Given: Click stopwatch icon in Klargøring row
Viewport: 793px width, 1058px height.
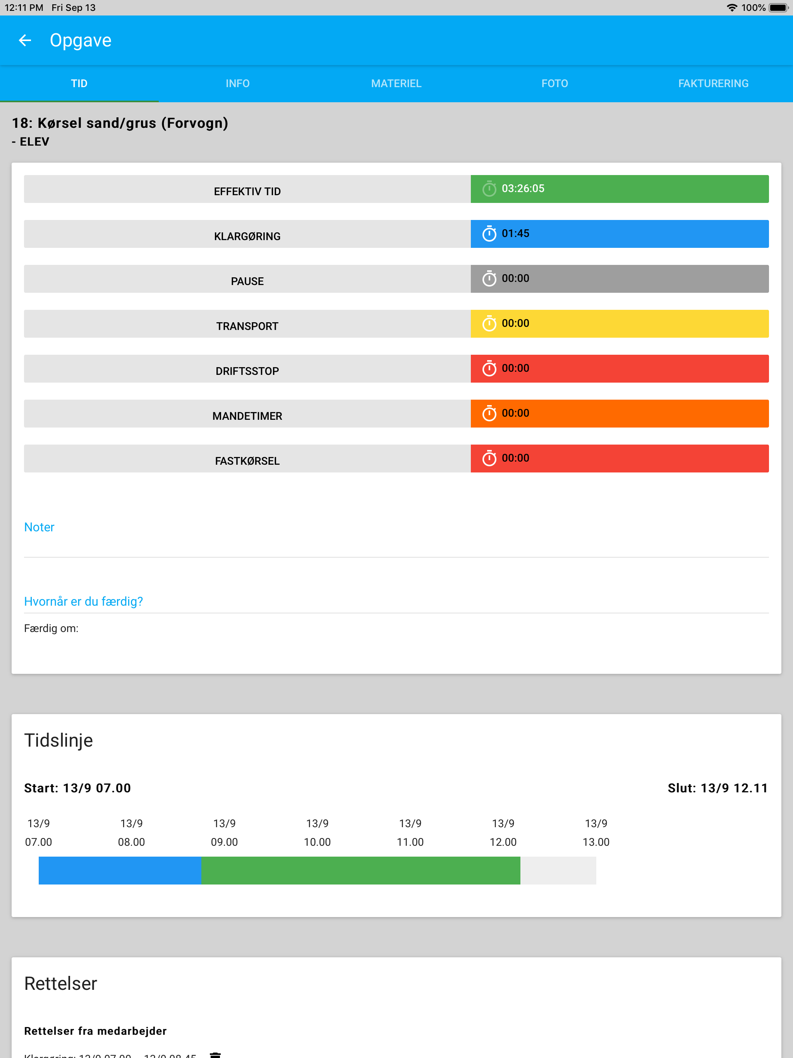Looking at the screenshot, I should tap(489, 234).
